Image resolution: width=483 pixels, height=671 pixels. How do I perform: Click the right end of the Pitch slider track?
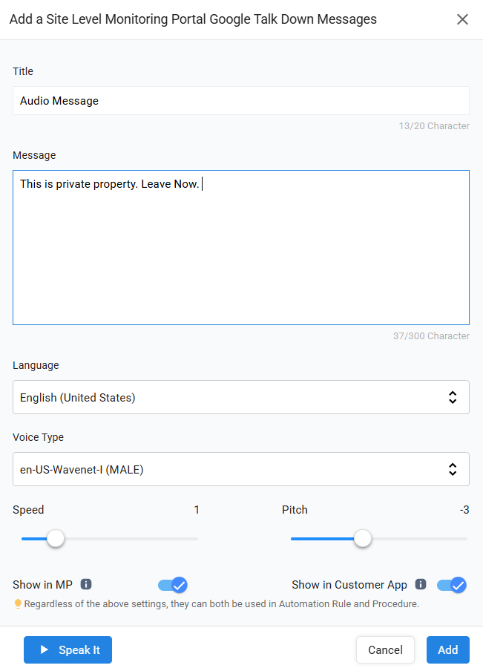465,539
